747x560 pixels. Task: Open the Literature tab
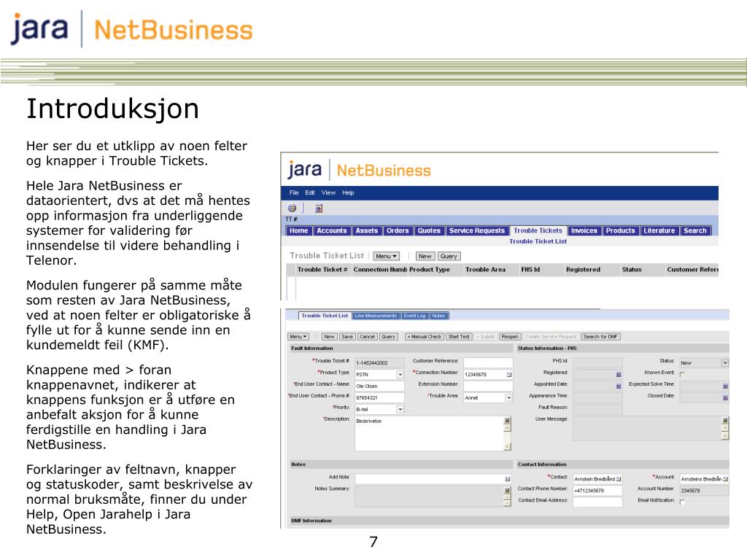[x=659, y=230]
